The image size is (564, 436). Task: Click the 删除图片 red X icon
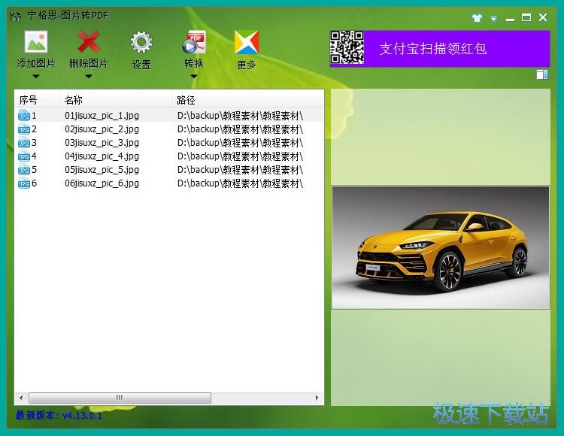(x=89, y=41)
